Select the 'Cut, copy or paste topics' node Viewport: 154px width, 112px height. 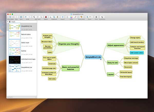(50, 59)
